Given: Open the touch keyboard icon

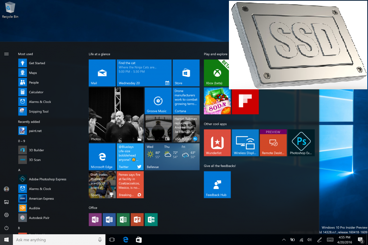Looking at the screenshot, I should (330, 240).
